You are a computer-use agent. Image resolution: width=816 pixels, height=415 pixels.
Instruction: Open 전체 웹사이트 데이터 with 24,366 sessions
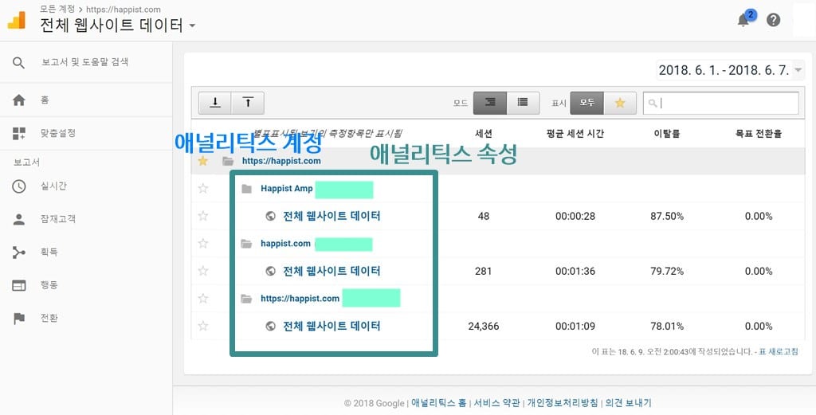[x=331, y=326]
